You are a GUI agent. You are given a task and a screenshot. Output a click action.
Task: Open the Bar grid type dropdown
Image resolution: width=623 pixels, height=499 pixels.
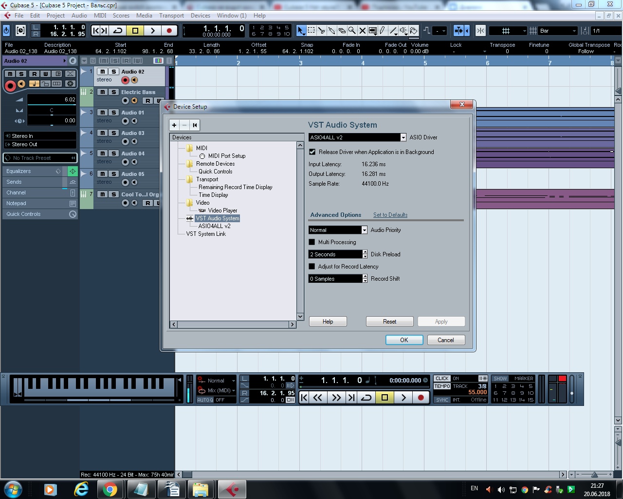558,31
